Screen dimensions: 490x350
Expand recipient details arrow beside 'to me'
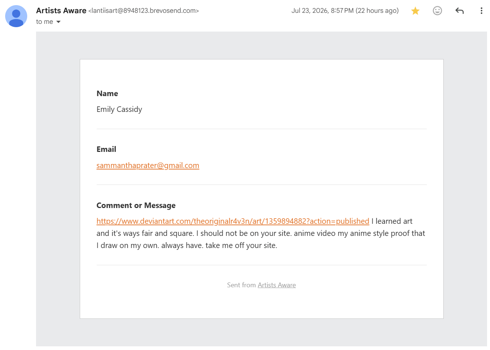click(x=58, y=22)
